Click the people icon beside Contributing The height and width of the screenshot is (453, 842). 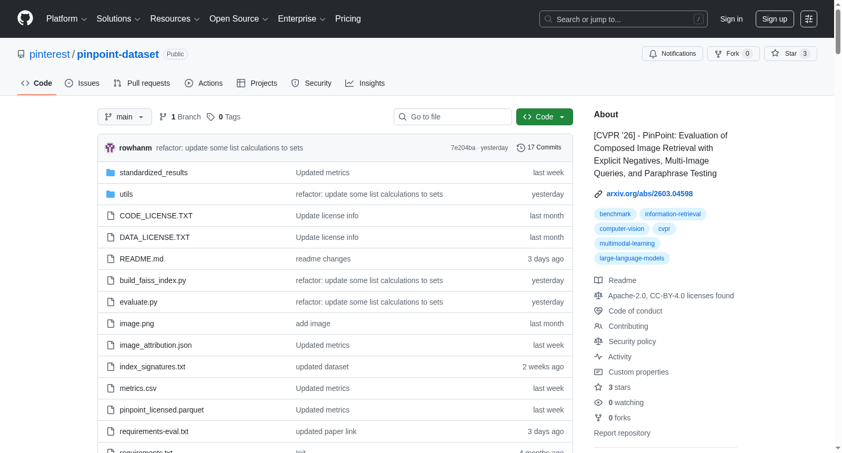598,326
